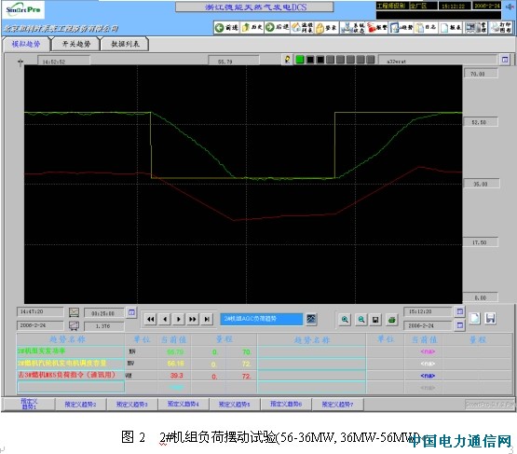Toggle the last gray trend pen square

click(370, 60)
